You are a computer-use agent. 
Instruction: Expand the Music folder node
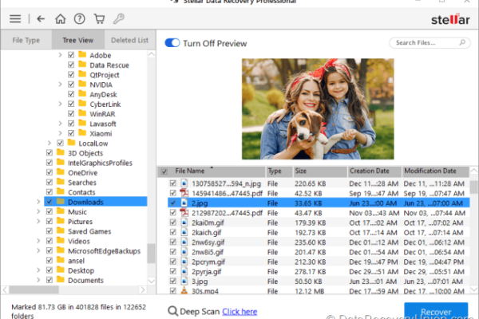point(38,212)
